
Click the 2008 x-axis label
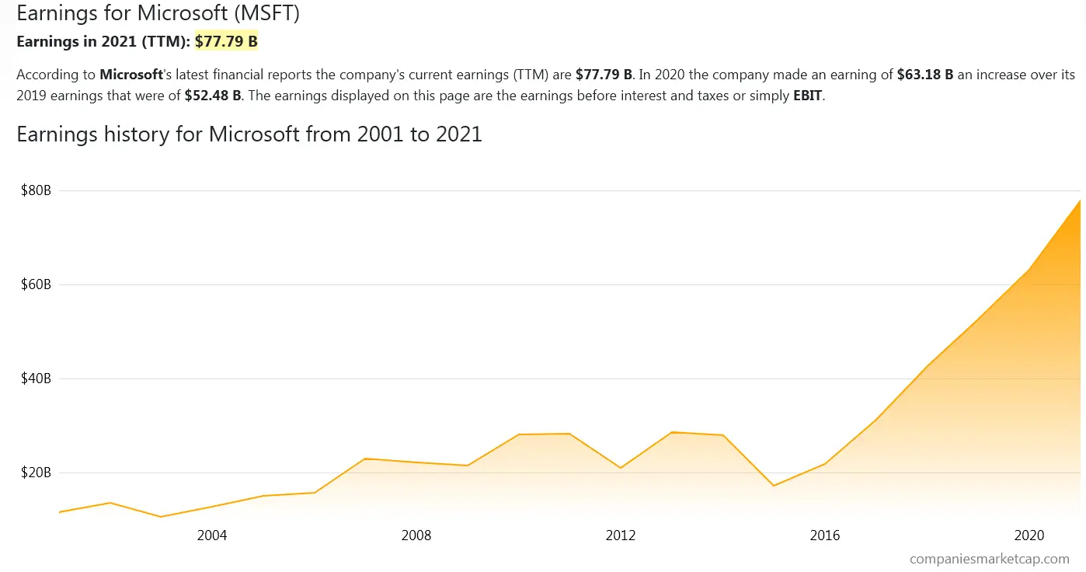click(x=416, y=535)
